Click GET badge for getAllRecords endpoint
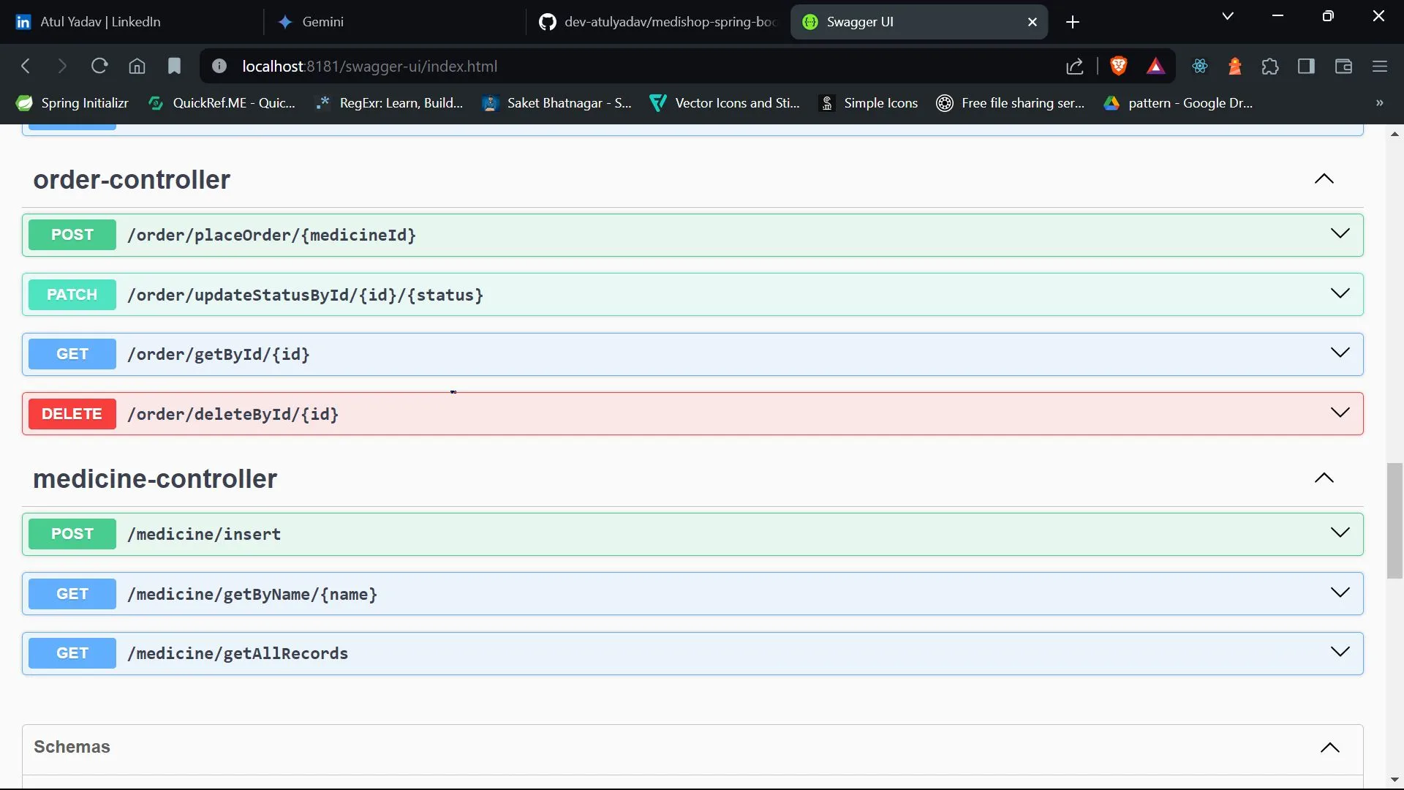 pos(72,653)
